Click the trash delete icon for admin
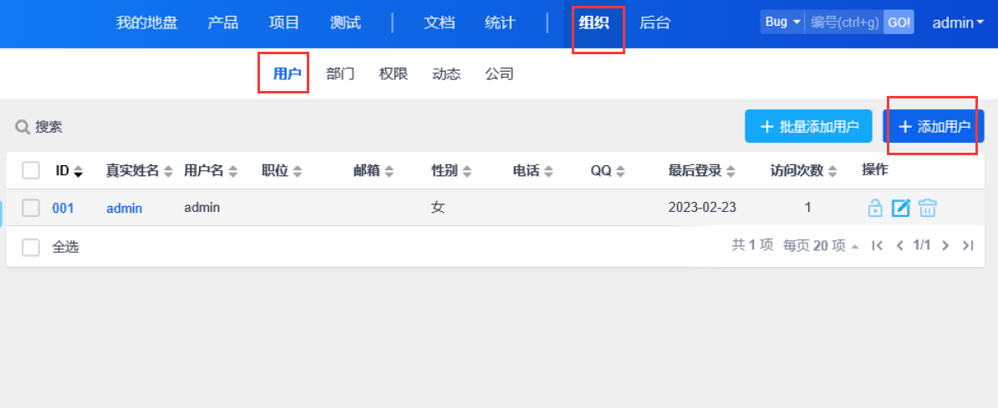Screen dimensions: 998x408 point(927,208)
